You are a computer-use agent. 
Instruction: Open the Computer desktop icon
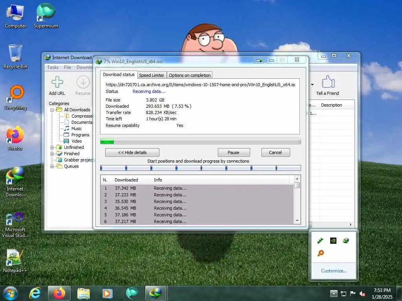pyautogui.click(x=15, y=16)
